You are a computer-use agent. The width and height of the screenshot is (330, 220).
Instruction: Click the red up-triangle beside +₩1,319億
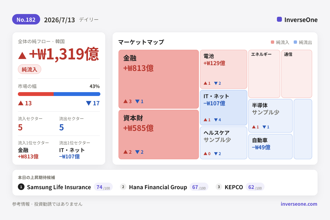pyautogui.click(x=22, y=55)
